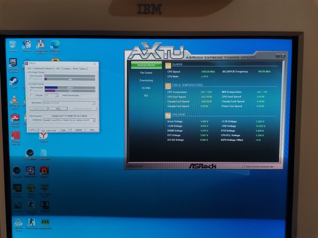
Task: Click Submit and Compare button
Action: [x=83, y=108]
